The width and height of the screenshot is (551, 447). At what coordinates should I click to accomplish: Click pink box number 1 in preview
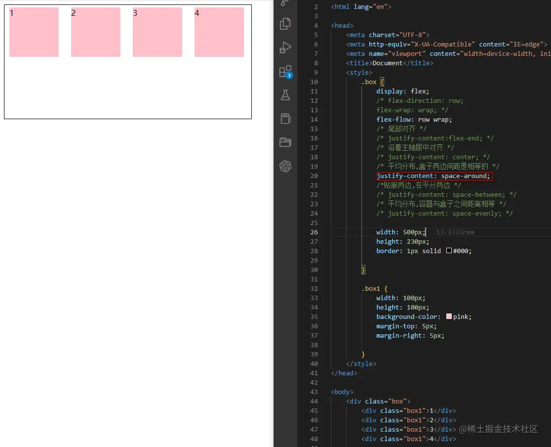click(34, 32)
